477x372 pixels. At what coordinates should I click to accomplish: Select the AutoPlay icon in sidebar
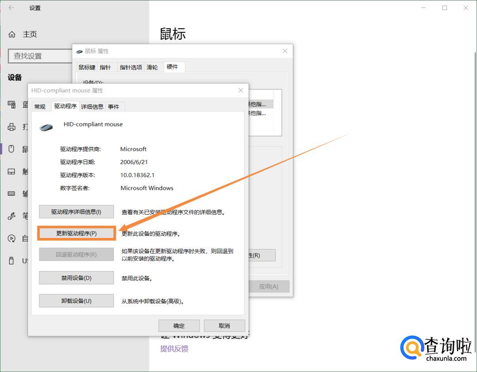click(12, 238)
